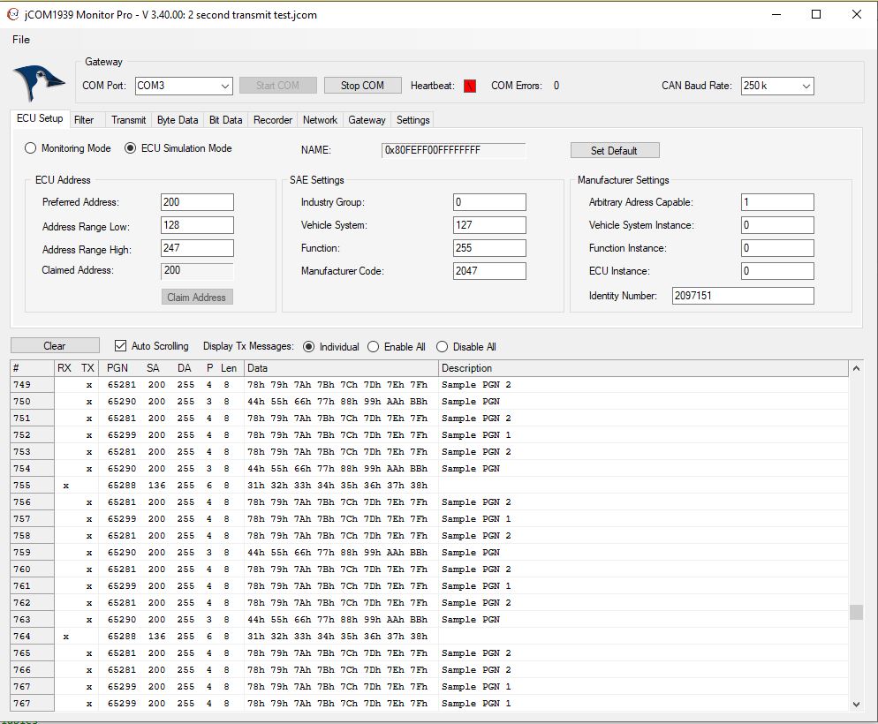Click the app icon in title bar

[13, 14]
